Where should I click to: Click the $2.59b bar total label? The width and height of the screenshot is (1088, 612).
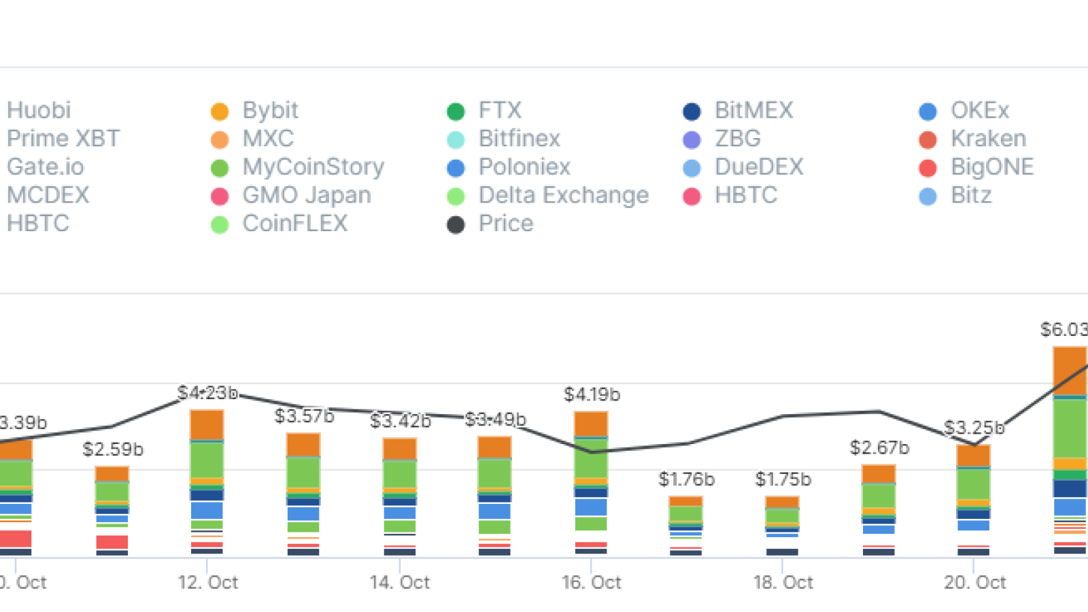pos(113,449)
